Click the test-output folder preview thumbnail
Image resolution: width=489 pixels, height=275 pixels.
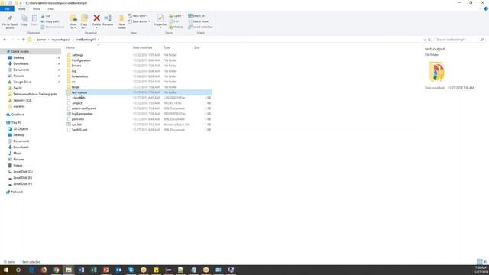[436, 72]
